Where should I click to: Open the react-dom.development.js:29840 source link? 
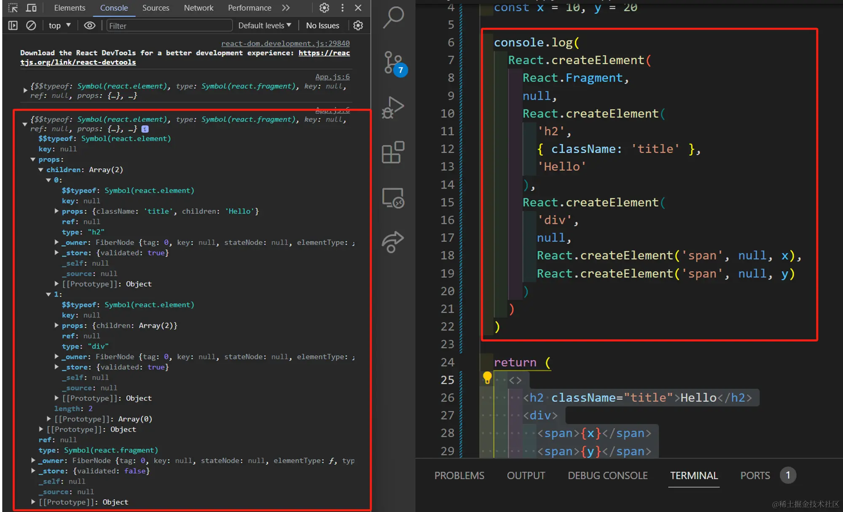285,43
